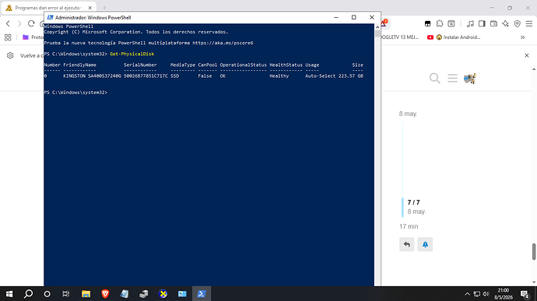
Task: Open File Explorer from the taskbar
Action: coord(86,294)
